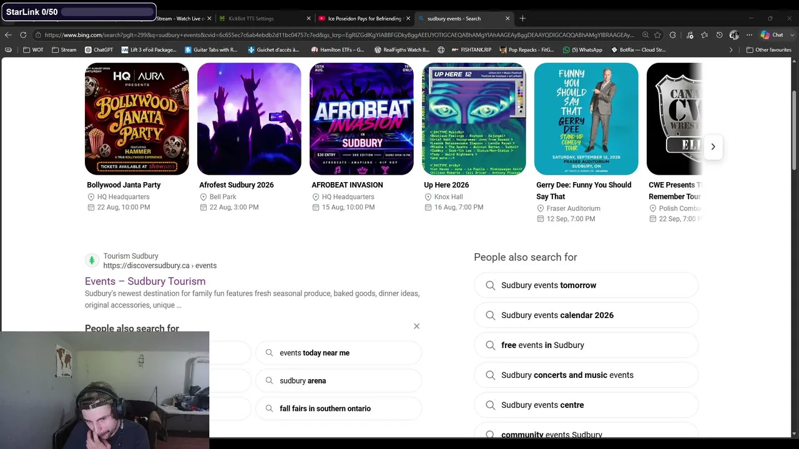This screenshot has height=449, width=799.
Task: Open the BotRix Cloud bookmark
Action: click(638, 50)
